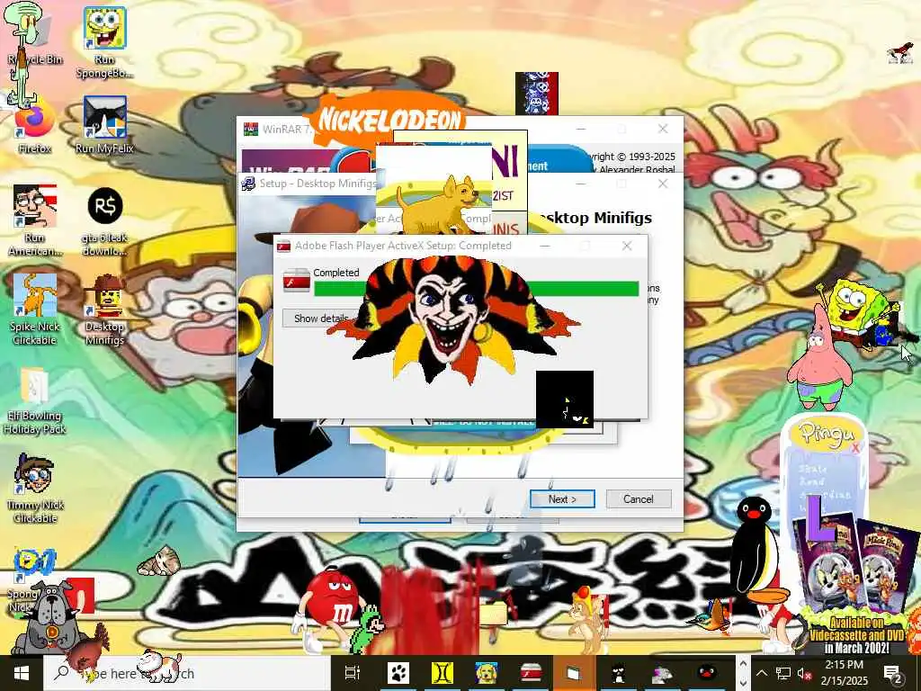Image resolution: width=921 pixels, height=691 pixels.
Task: Click the muted volume tray icon
Action: point(805,673)
